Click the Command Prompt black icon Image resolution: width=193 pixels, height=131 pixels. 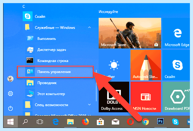[x=30, y=61]
